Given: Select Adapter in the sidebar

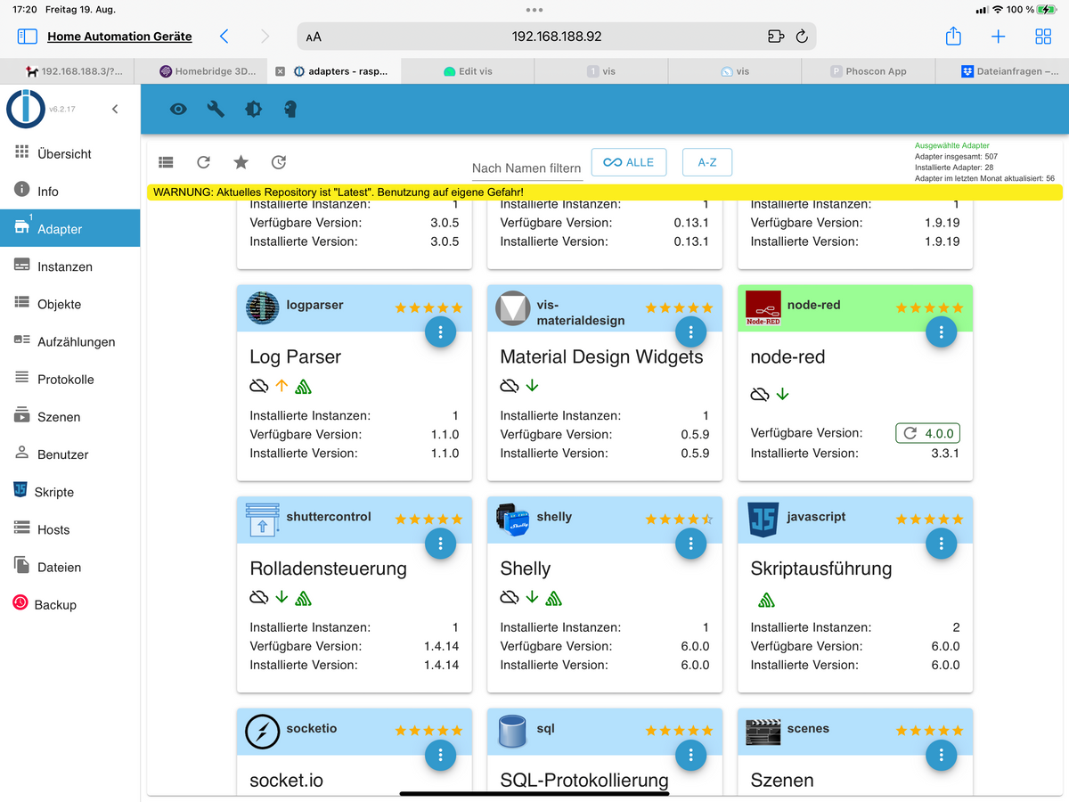Looking at the screenshot, I should (69, 228).
